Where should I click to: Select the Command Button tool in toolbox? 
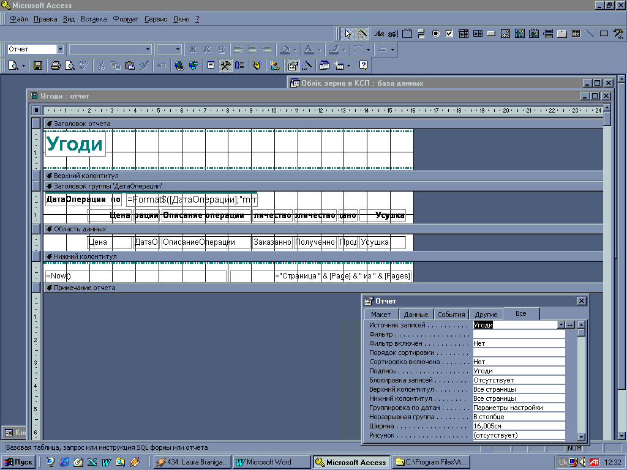pos(491,34)
